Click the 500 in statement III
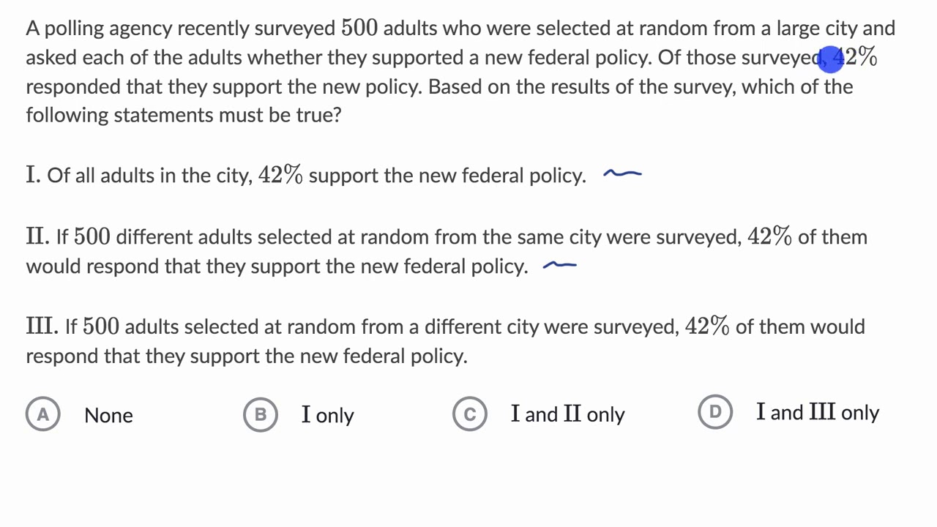 (x=101, y=326)
